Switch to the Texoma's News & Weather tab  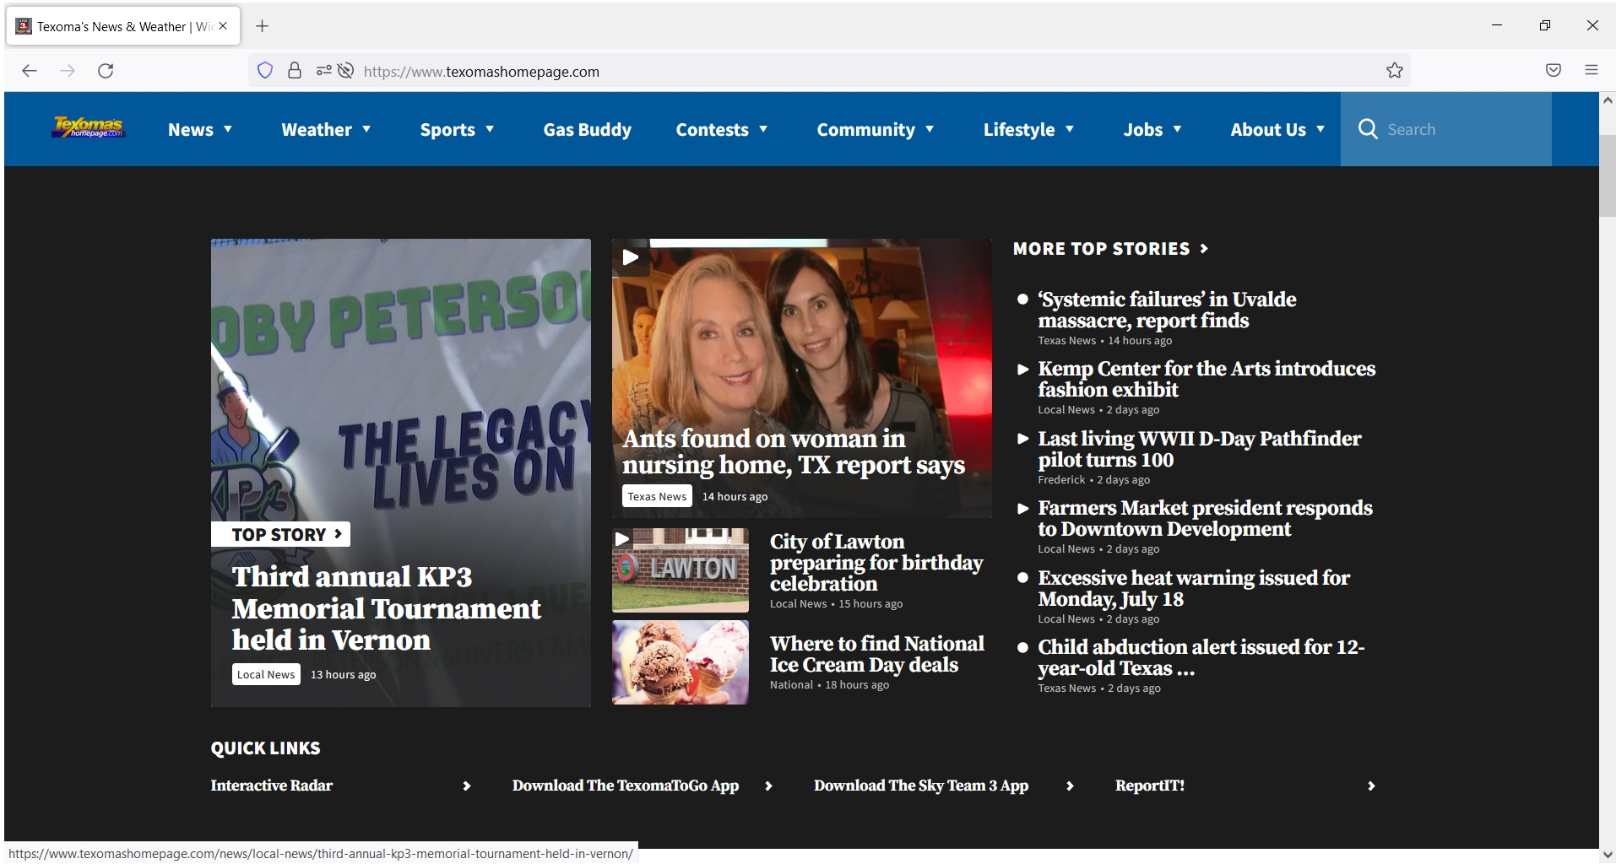pyautogui.click(x=118, y=26)
